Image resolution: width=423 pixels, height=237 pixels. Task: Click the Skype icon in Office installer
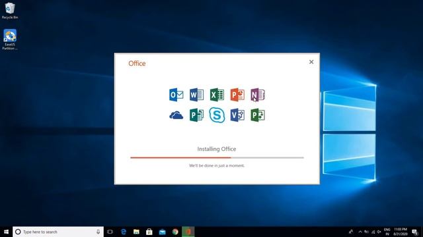pyautogui.click(x=217, y=115)
